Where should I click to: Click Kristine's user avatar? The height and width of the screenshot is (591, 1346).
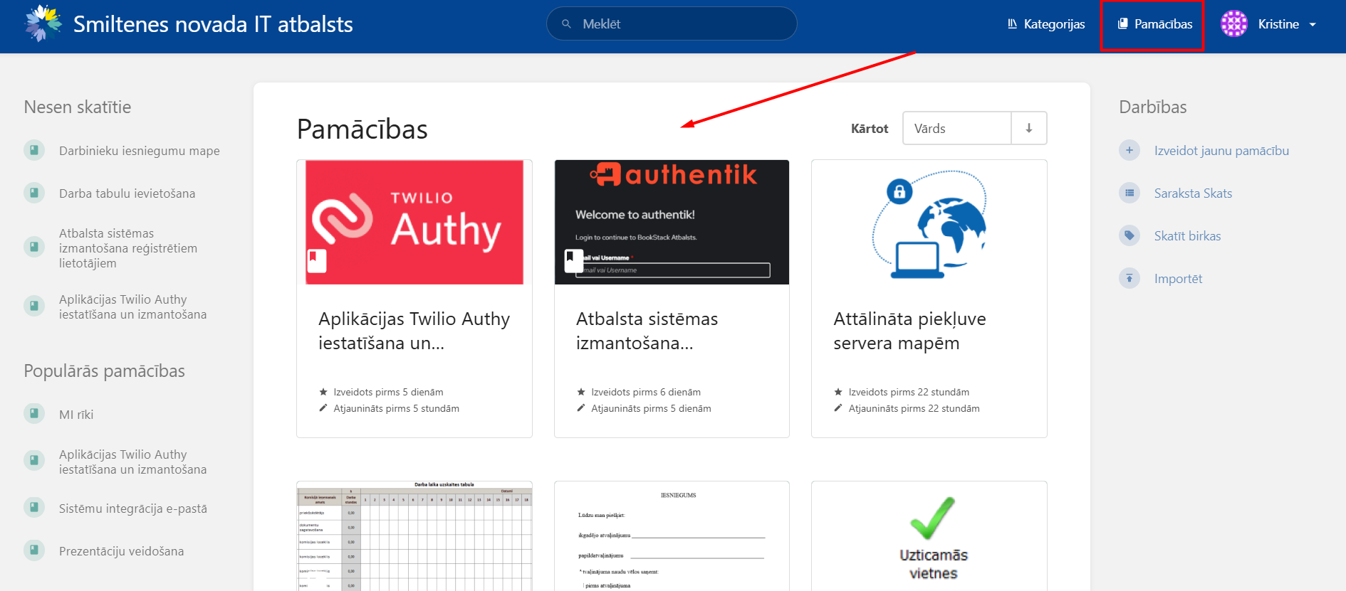[x=1234, y=23]
